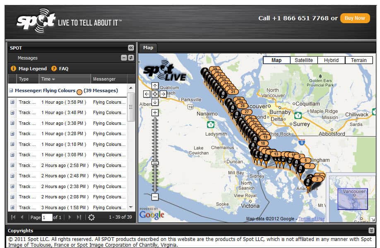Recenter the map with the center pan icon

pos(155,94)
